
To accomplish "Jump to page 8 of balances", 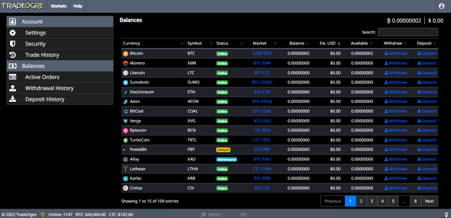I will point(415,201).
